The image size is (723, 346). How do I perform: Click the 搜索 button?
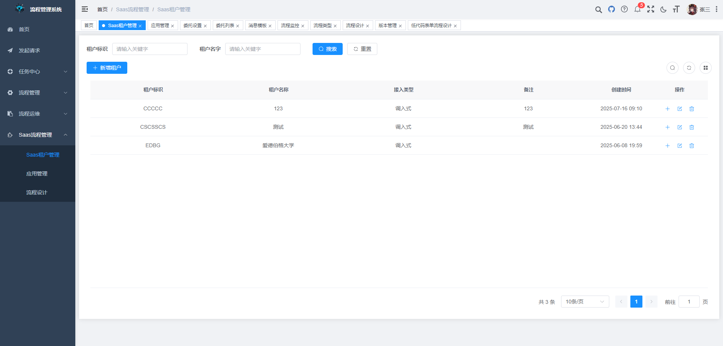coord(327,49)
